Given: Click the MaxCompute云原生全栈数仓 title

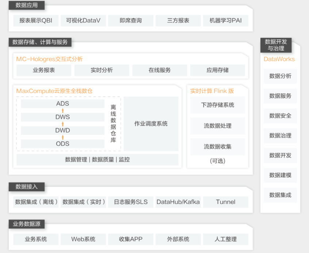Looking at the screenshot, I should click(54, 91).
